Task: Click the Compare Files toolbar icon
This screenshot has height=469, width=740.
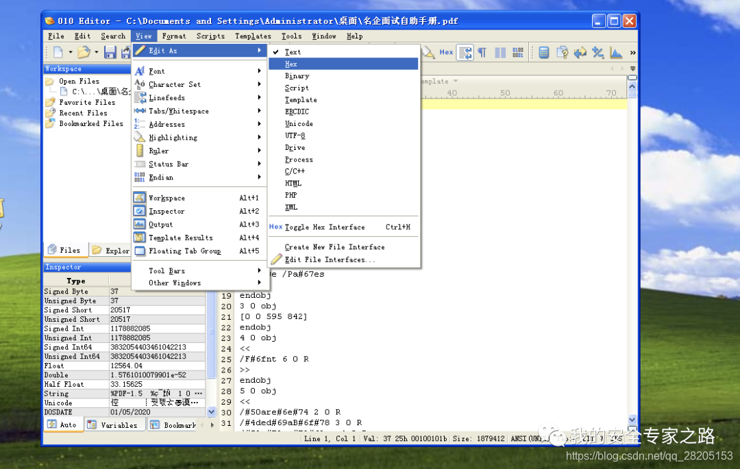Action: pos(562,52)
